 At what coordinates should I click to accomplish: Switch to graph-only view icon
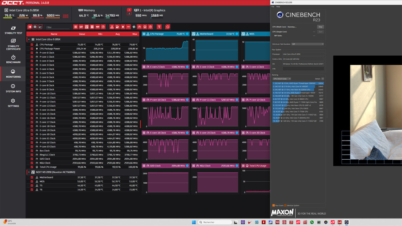coord(40,27)
